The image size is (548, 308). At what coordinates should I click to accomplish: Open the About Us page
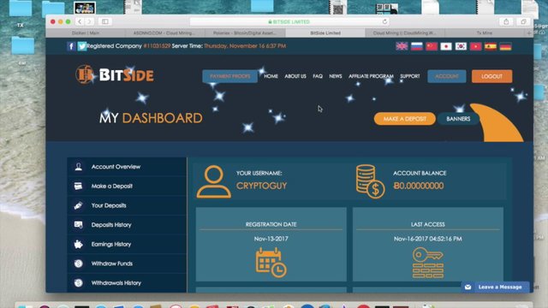point(295,76)
